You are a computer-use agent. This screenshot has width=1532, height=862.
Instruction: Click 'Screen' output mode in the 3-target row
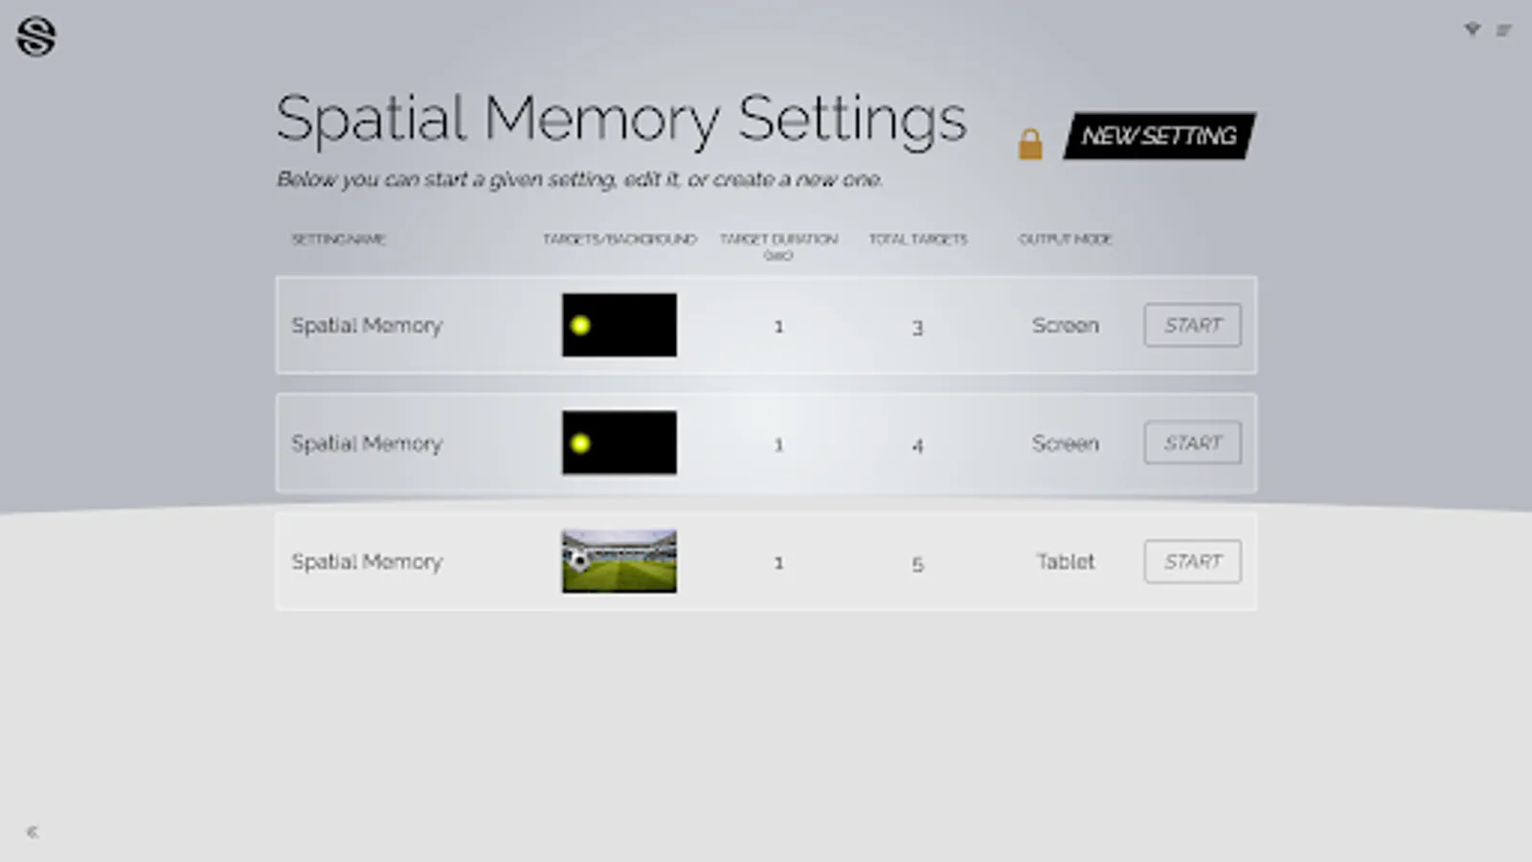point(1066,326)
